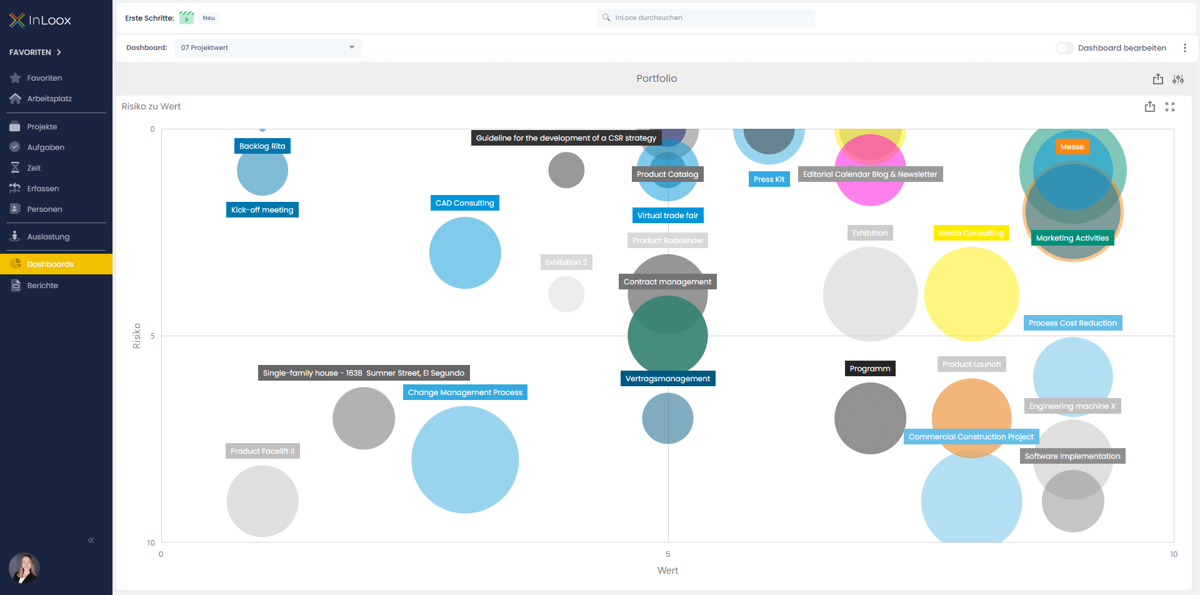Open Berichte from the sidebar
This screenshot has width=1200, height=595.
point(42,286)
